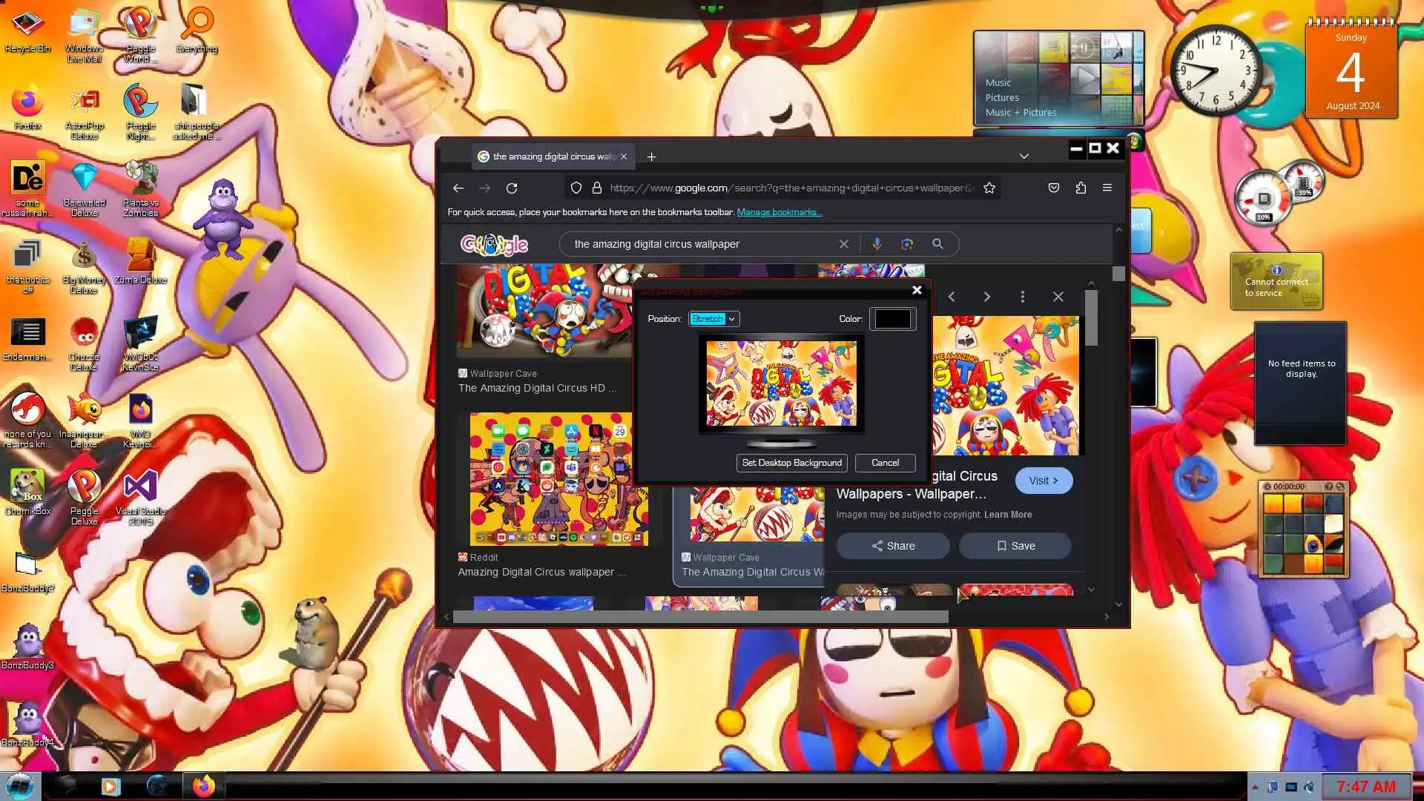Open Google Lens image search icon

point(906,244)
